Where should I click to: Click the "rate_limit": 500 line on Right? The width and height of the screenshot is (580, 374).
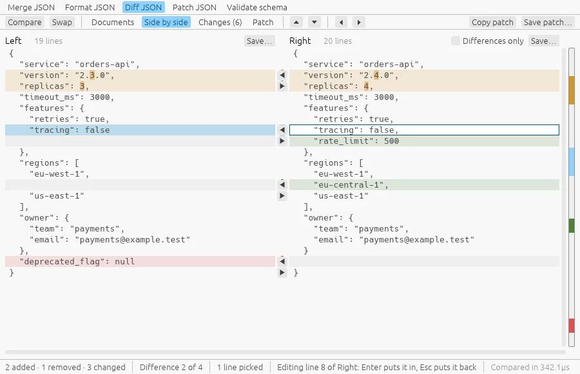(424, 141)
